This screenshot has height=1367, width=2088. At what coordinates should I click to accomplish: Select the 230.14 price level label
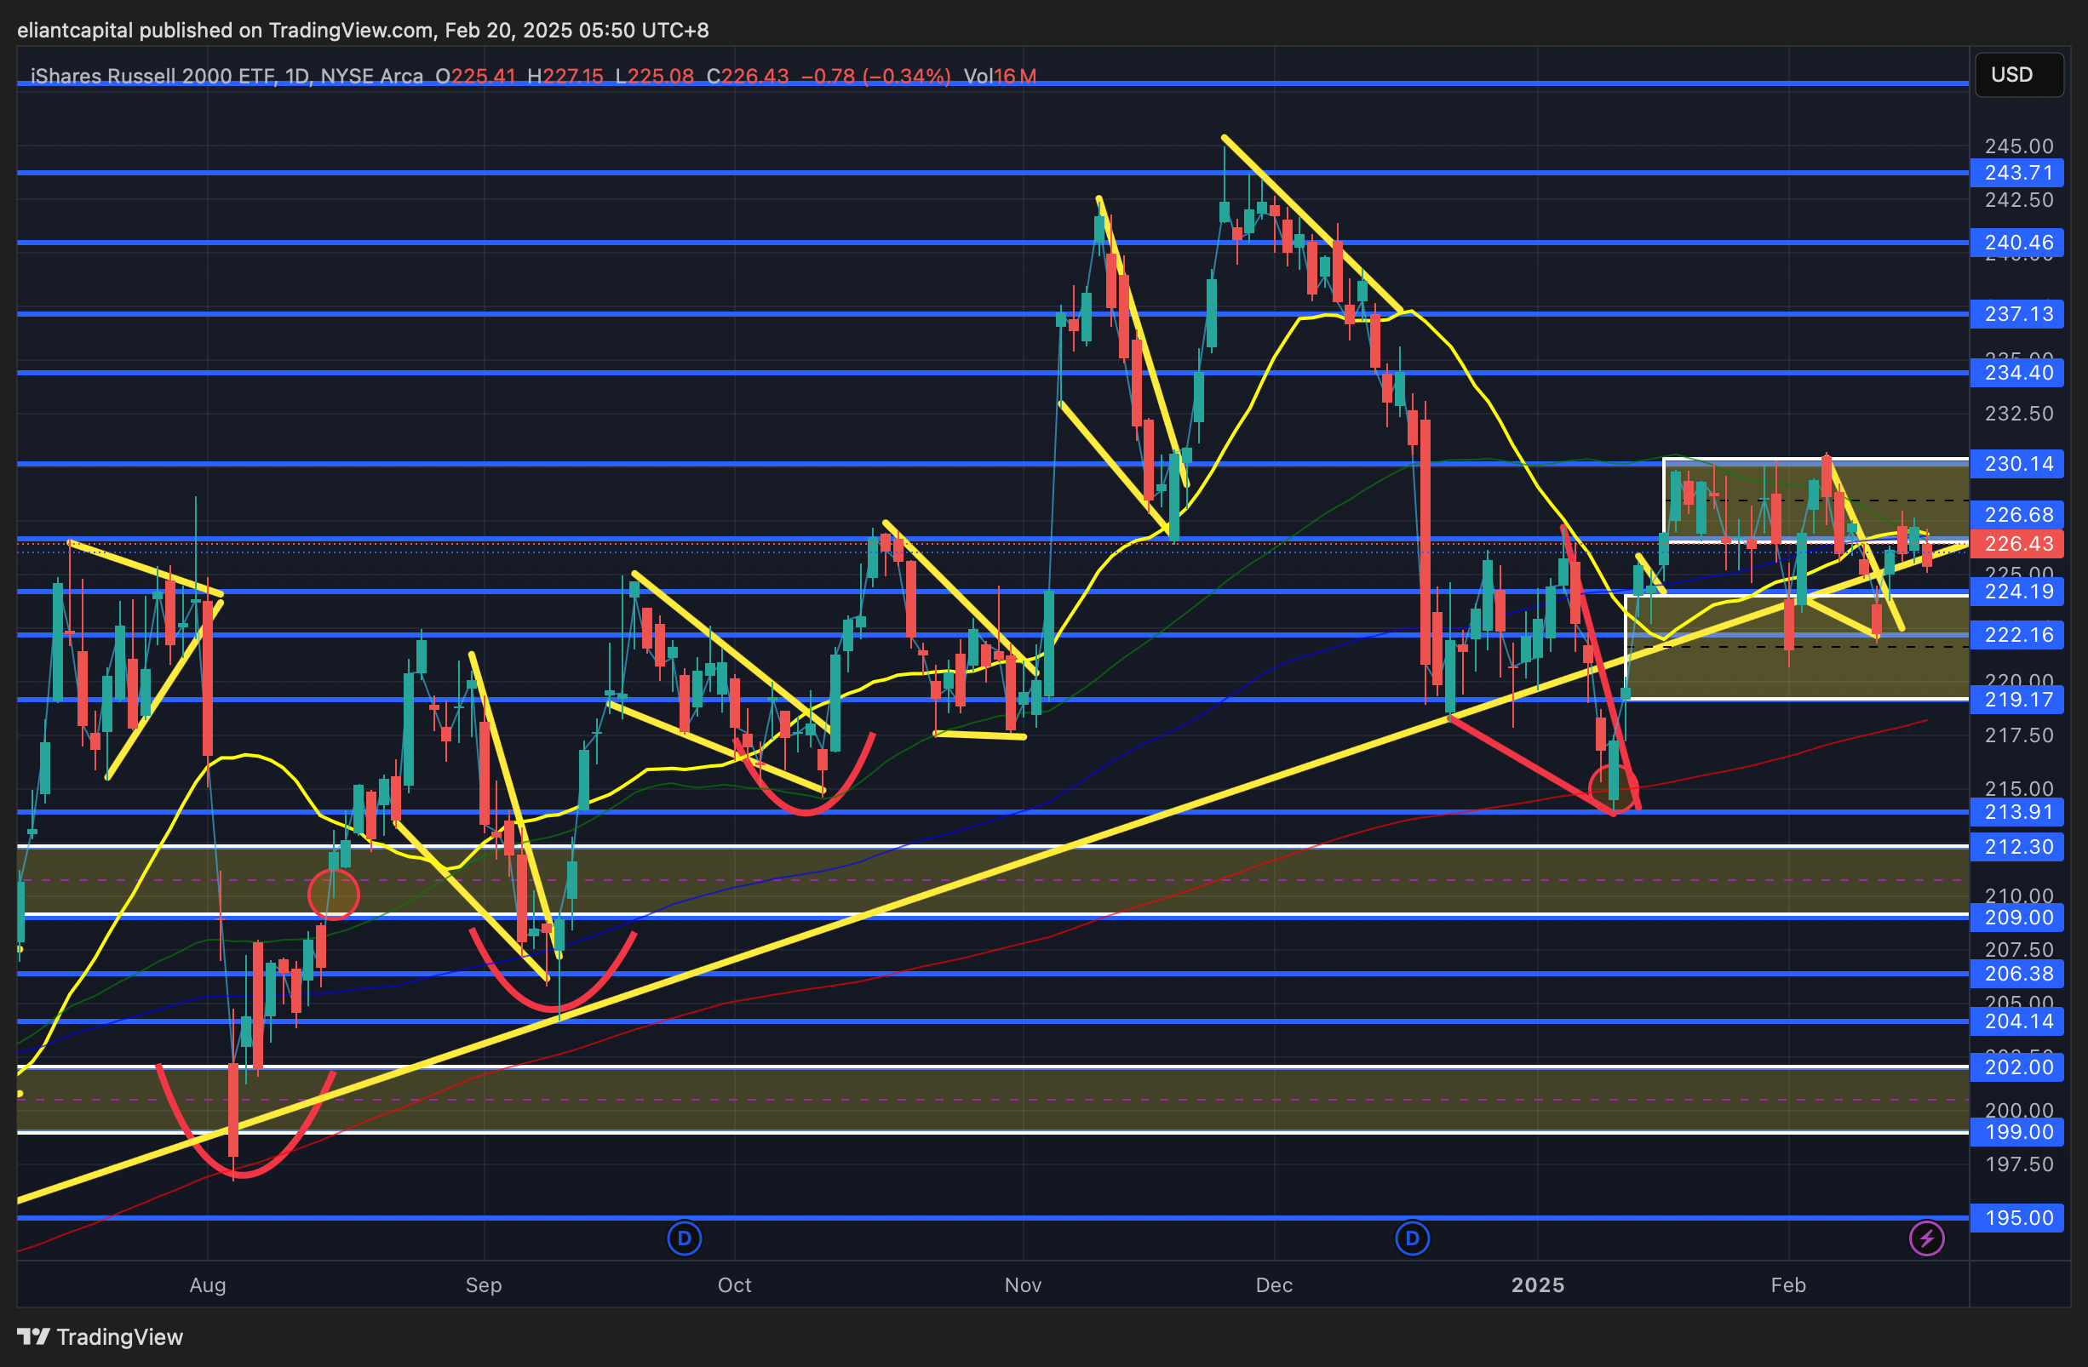tap(2018, 464)
